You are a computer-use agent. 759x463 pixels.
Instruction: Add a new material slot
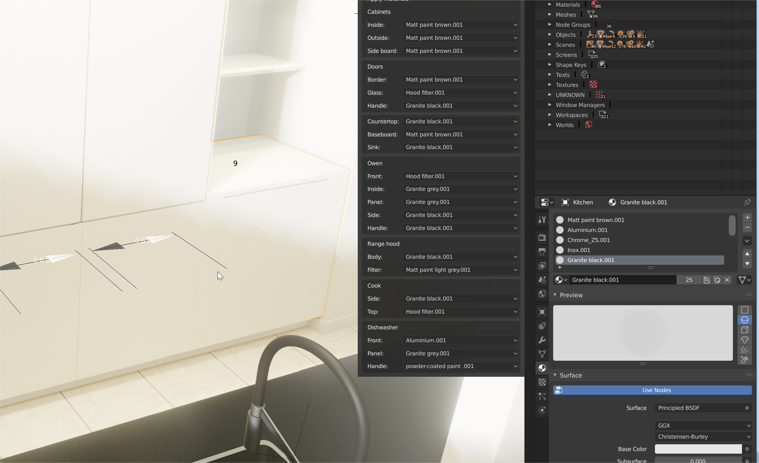pyautogui.click(x=747, y=218)
